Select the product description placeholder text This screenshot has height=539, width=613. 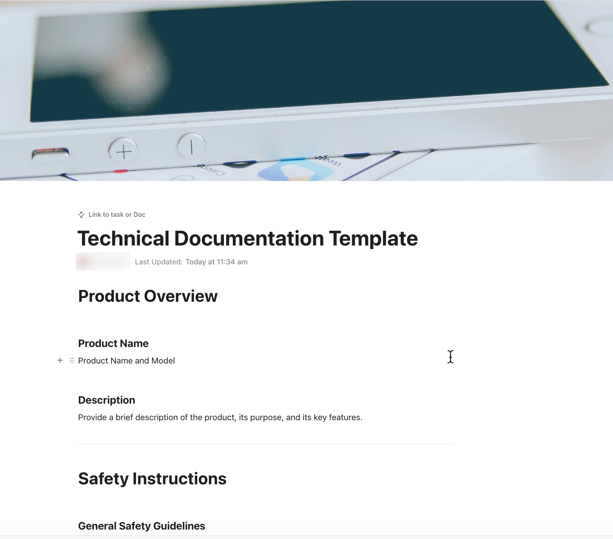[220, 417]
